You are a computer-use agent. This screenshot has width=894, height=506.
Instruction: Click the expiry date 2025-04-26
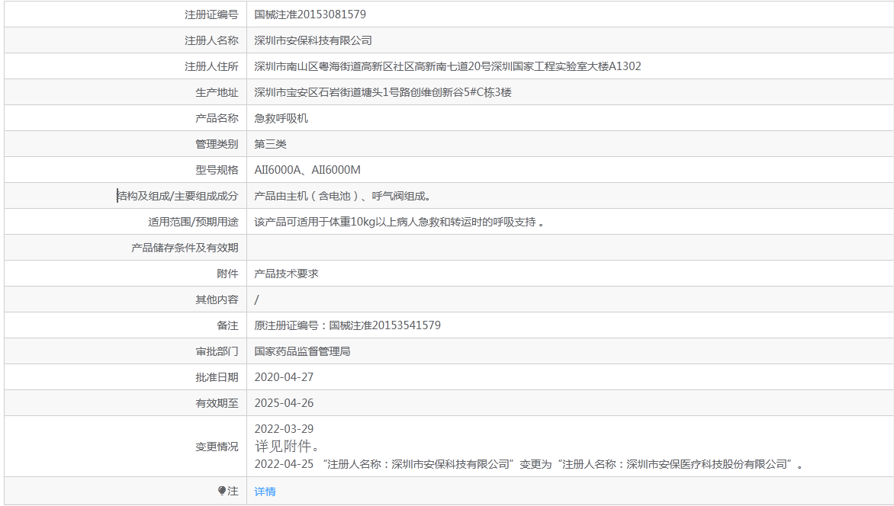click(x=284, y=403)
